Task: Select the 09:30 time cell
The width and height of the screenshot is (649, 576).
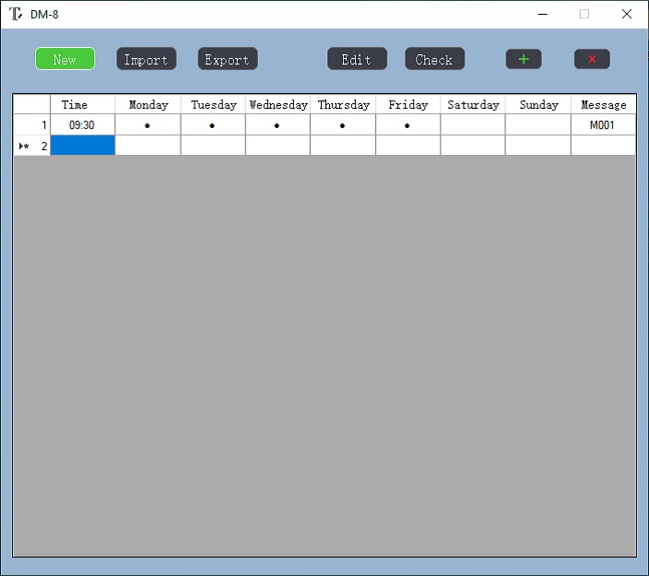Action: [82, 125]
